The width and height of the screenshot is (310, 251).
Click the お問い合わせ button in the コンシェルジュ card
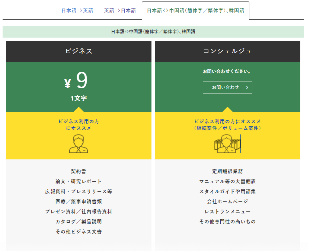click(227, 88)
